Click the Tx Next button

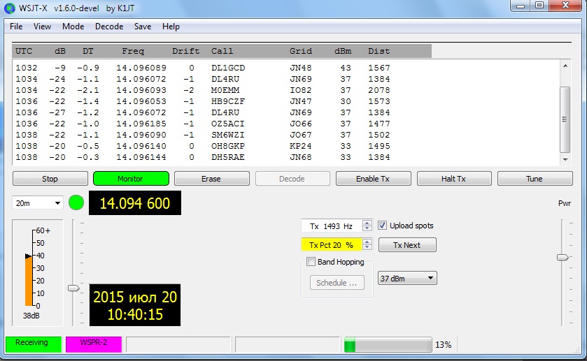[x=407, y=245]
